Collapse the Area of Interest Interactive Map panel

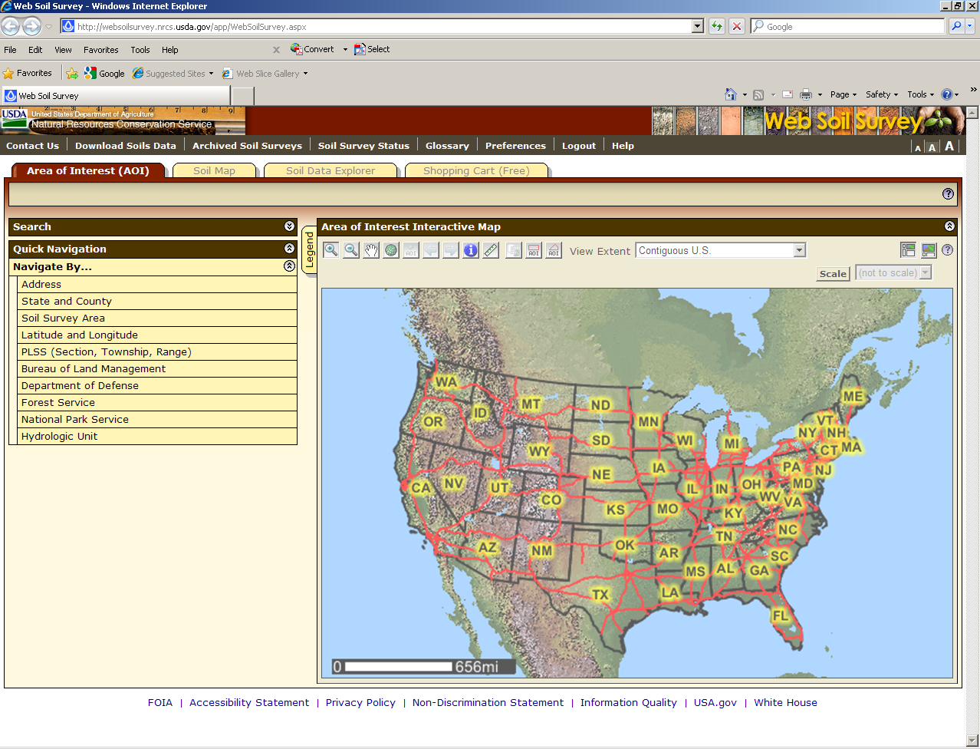tap(949, 226)
